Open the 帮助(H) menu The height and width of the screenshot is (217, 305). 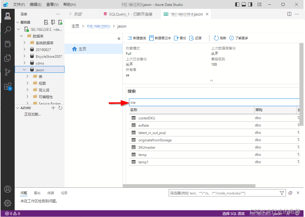click(70, 4)
